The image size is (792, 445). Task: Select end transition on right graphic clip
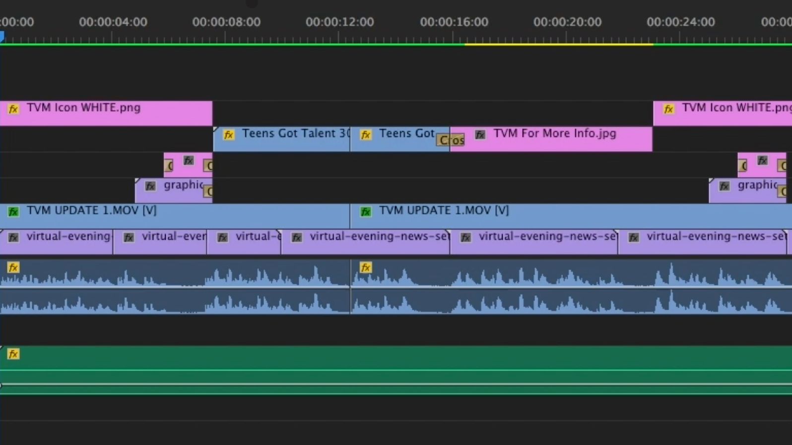[782, 191]
